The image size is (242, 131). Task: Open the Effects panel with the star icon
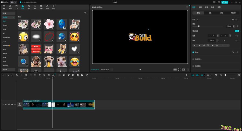coord(29,7)
